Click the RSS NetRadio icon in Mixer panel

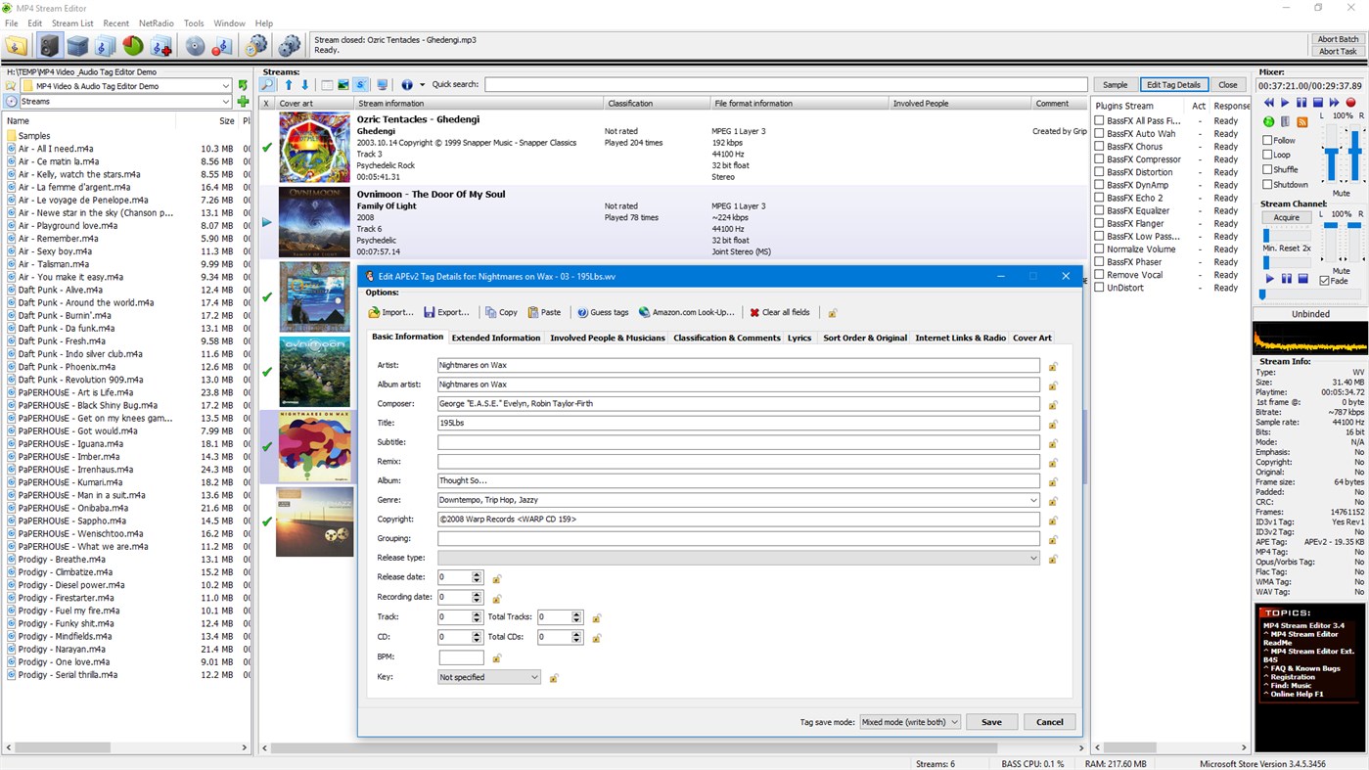(1301, 120)
